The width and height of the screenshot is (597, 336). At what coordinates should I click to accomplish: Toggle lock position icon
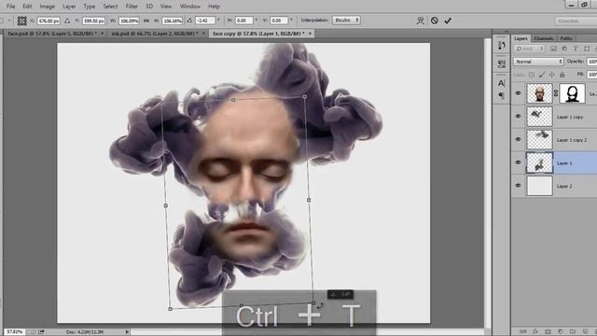point(551,75)
